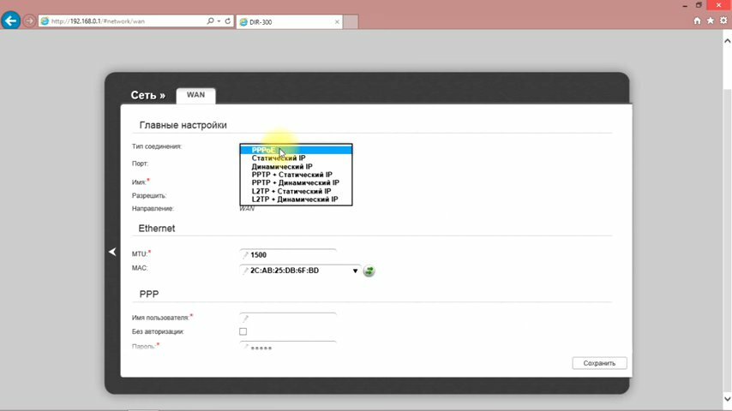Viewport: 732px width, 411px height.
Task: Open browser tools gear icon
Action: [x=723, y=21]
